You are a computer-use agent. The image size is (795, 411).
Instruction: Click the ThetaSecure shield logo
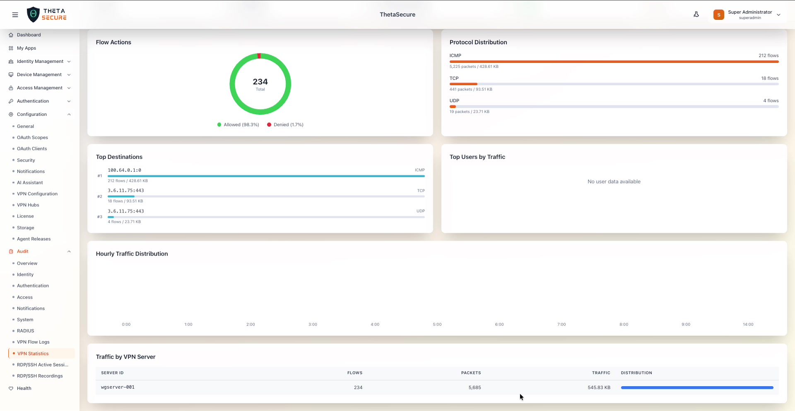[34, 14]
